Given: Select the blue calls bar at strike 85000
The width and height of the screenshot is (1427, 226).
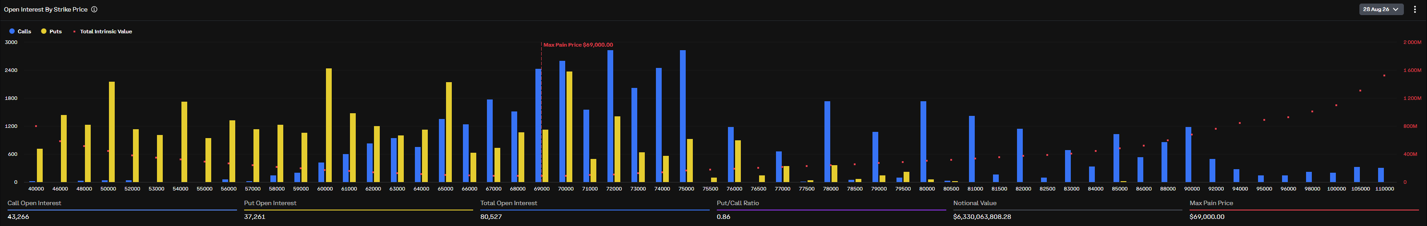Looking at the screenshot, I should pyautogui.click(x=1116, y=158).
